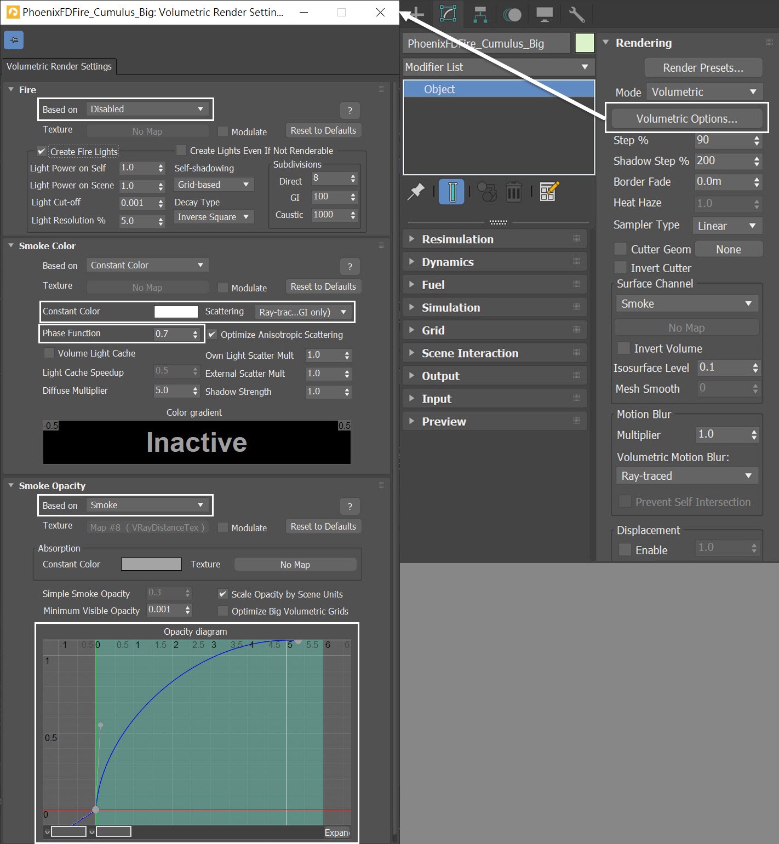This screenshot has height=844, width=779.
Task: Click Smoke Opacity rollout drag handle
Action: (x=381, y=485)
